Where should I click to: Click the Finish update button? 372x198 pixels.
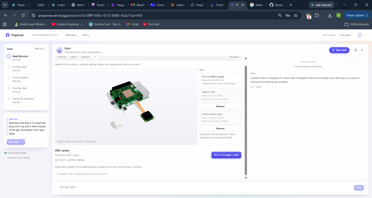coord(357,15)
